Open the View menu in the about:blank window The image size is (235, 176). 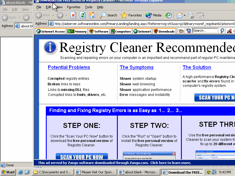coord(25,9)
